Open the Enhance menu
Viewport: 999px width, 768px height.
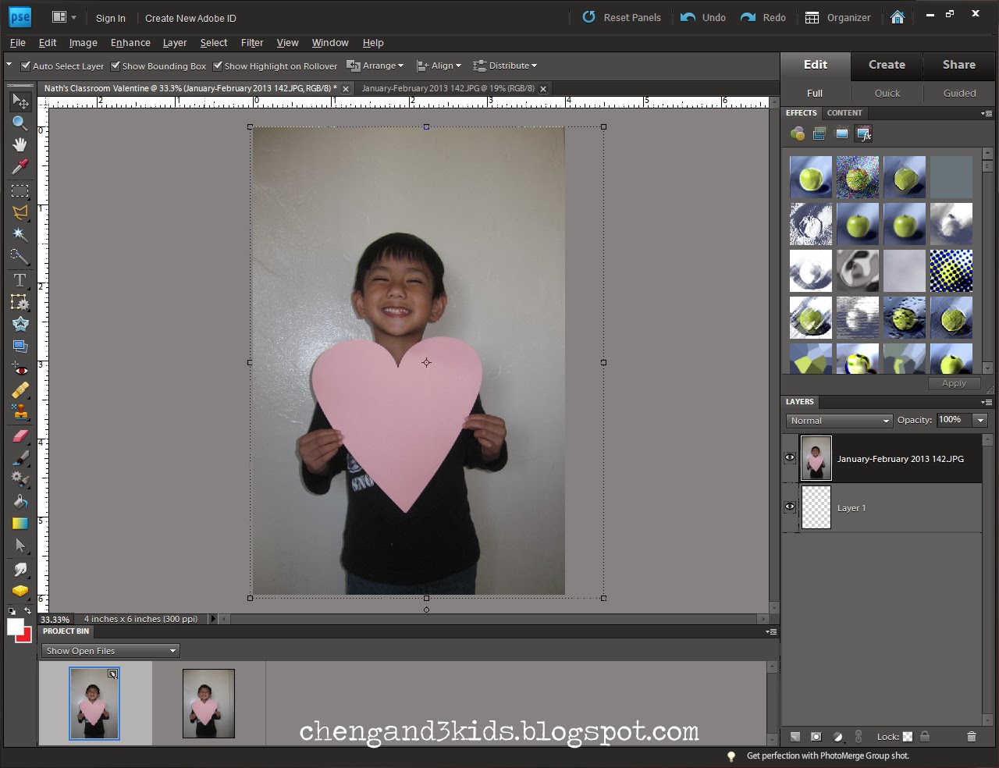(130, 43)
